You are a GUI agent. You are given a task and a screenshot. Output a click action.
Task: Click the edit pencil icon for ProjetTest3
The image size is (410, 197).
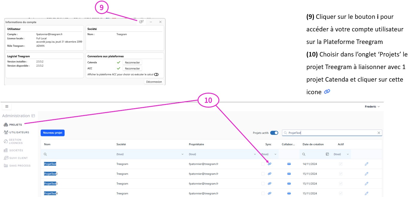(x=366, y=184)
